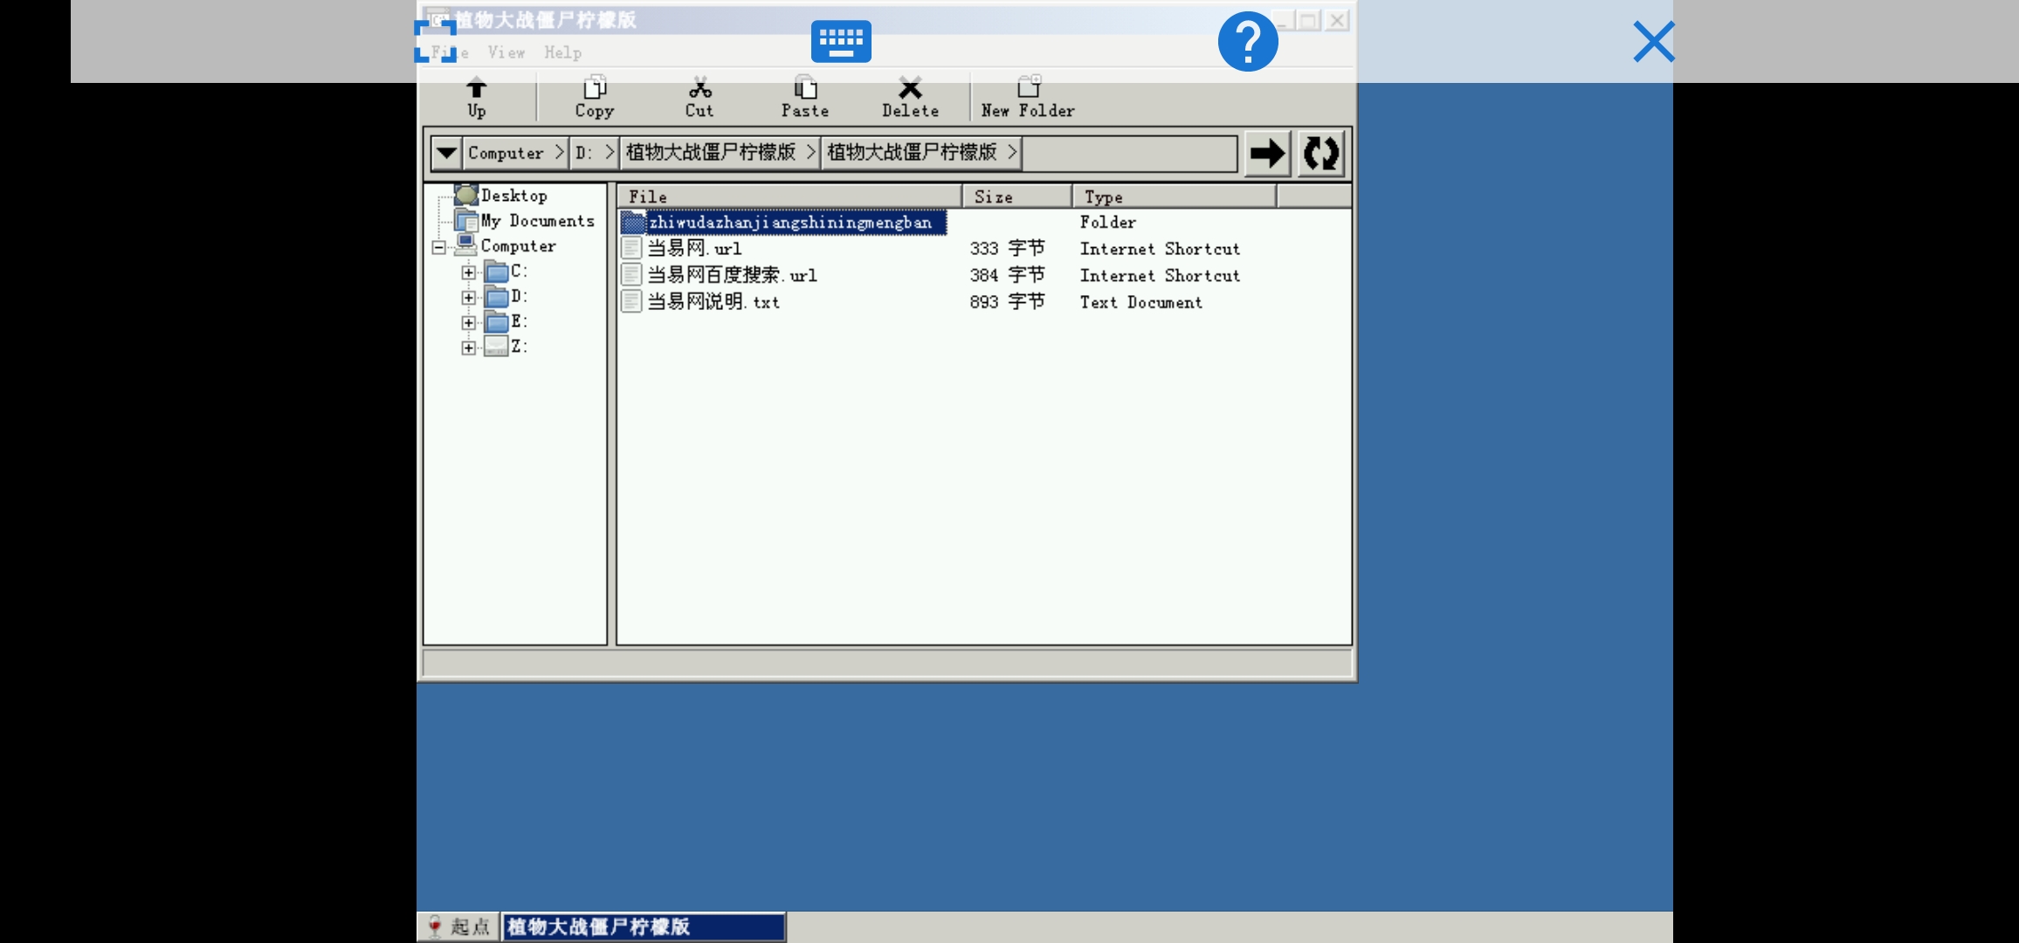
Task: Select Computer breadcrumb in address bar
Action: click(515, 153)
